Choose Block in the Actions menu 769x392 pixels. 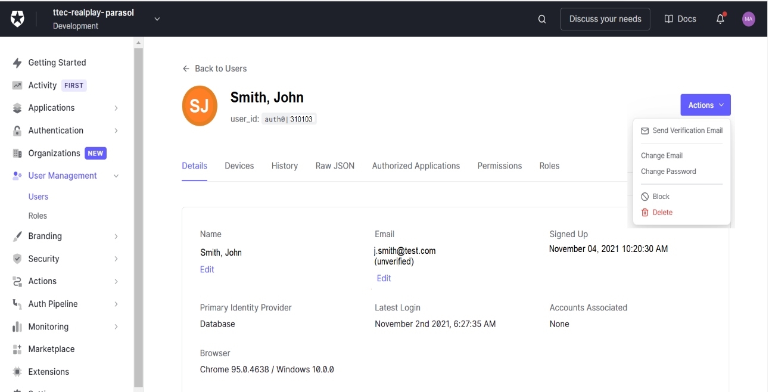[661, 197]
